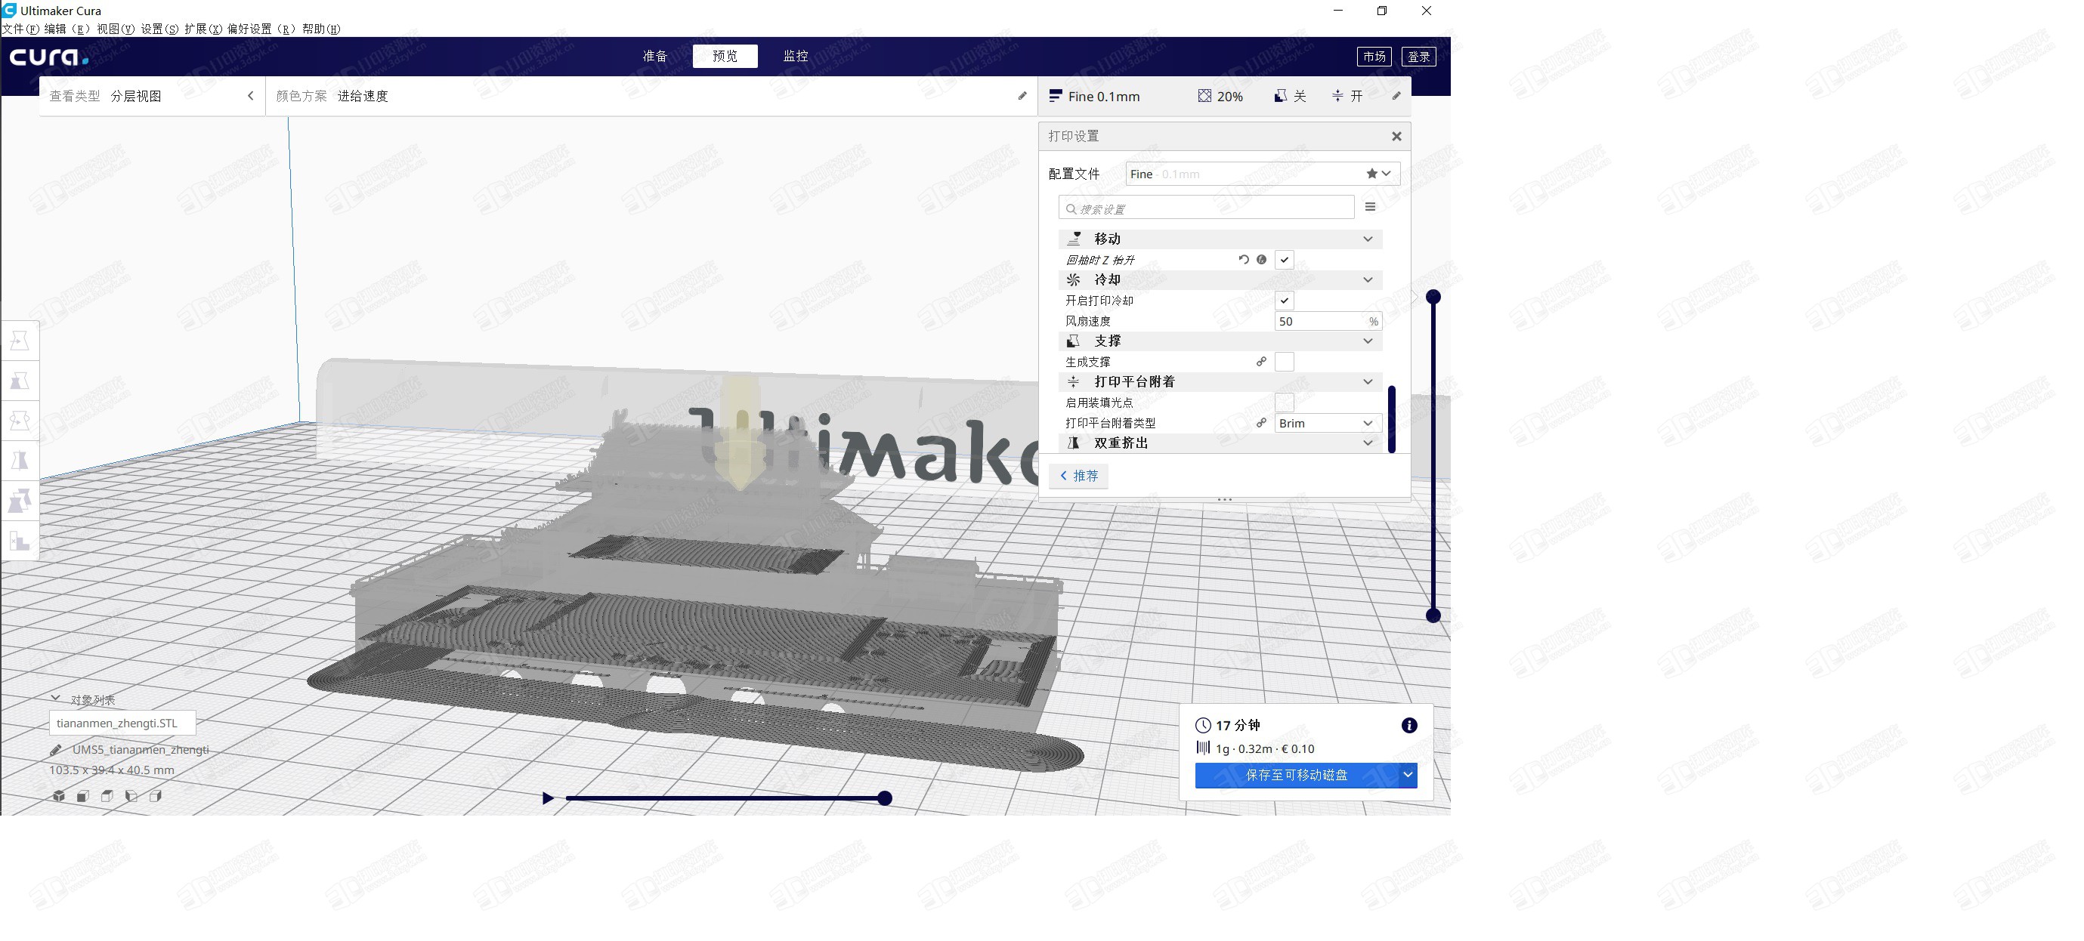Open save options dropdown arrow
The image size is (2084, 941).
[1408, 776]
